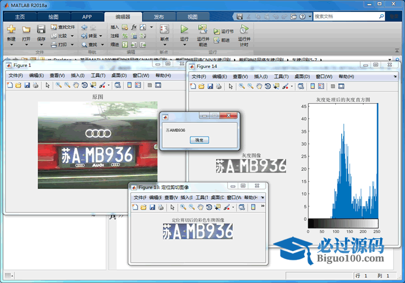Open 插入(I) menu in Figure 1
The image size is (405, 283).
[x=78, y=76]
